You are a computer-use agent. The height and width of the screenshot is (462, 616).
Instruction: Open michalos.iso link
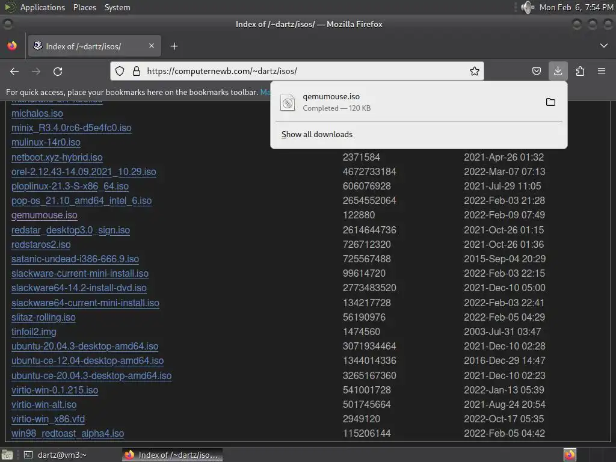(37, 114)
